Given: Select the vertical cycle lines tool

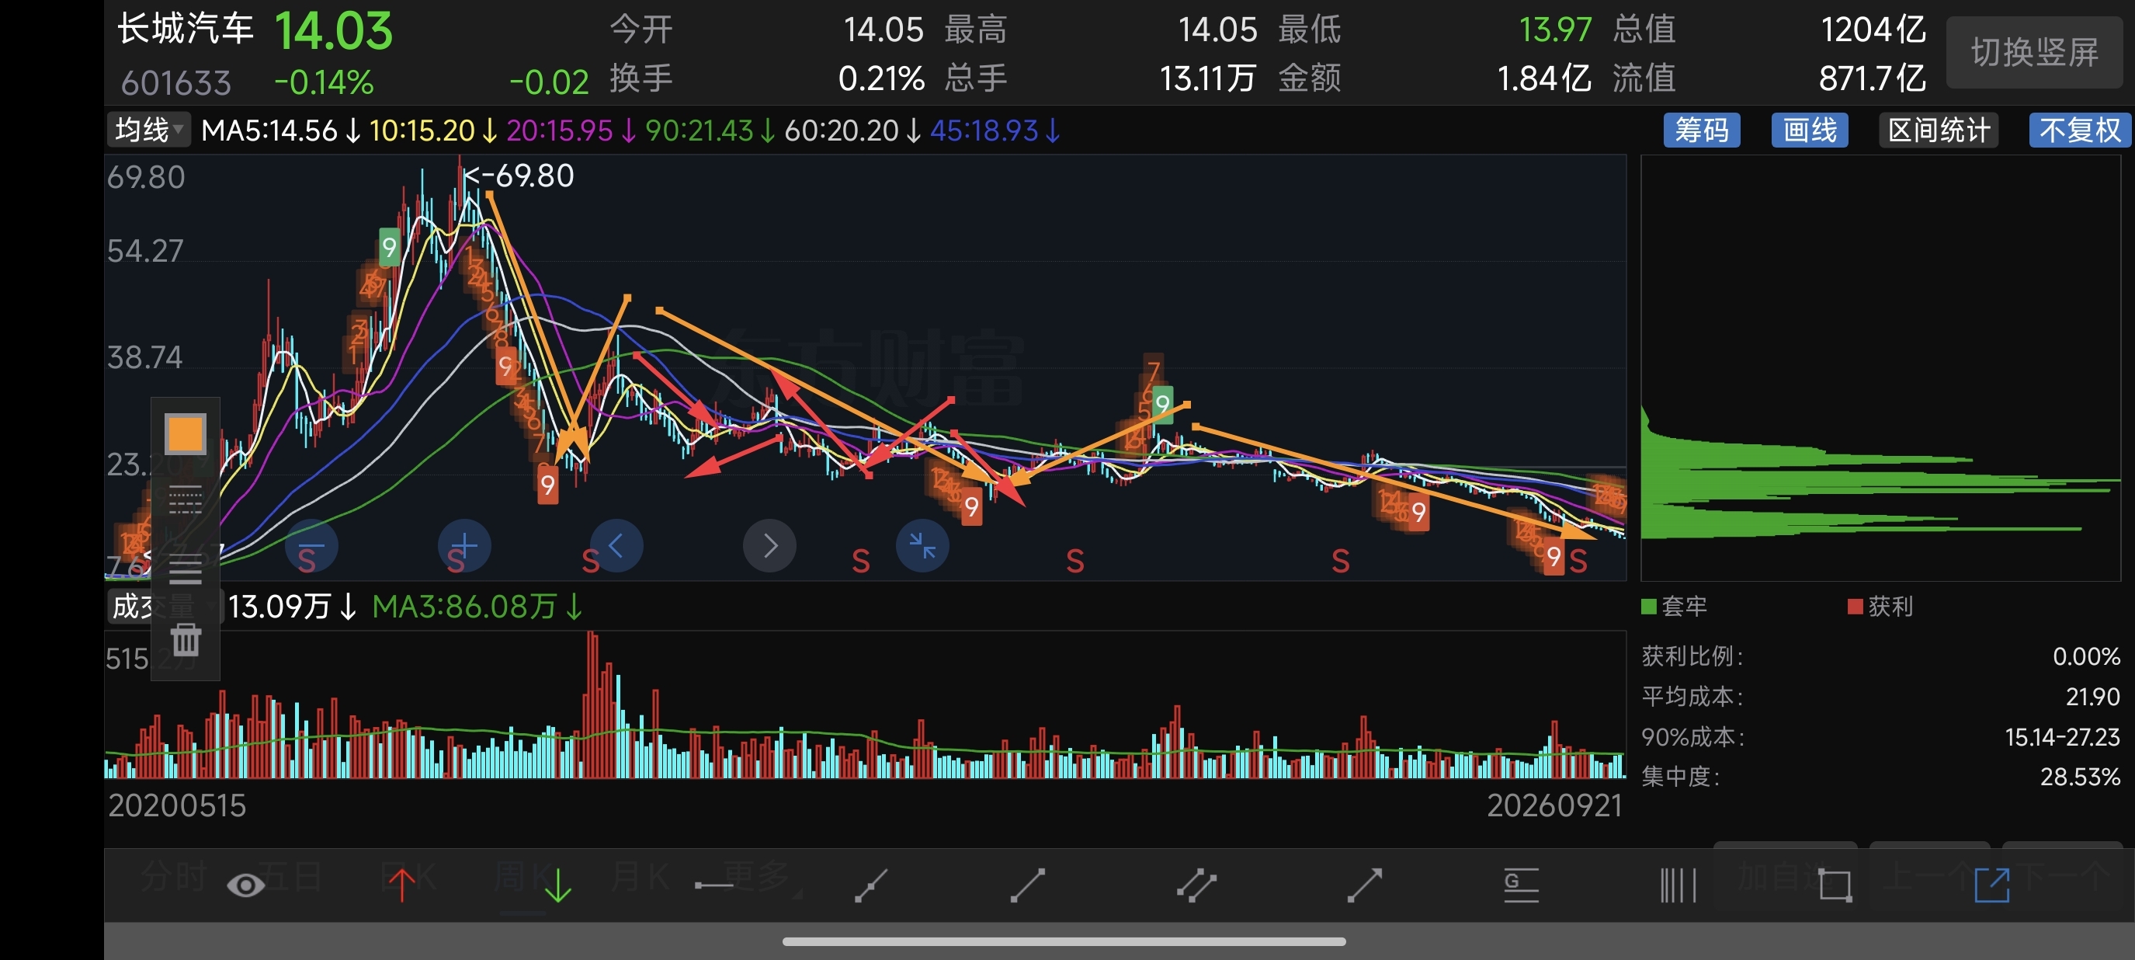Looking at the screenshot, I should [x=1678, y=885].
